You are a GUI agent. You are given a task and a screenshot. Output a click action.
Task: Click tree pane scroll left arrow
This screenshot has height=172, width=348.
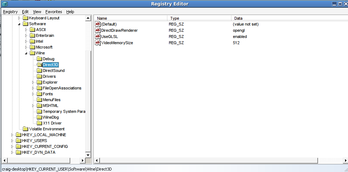[x=4, y=160]
